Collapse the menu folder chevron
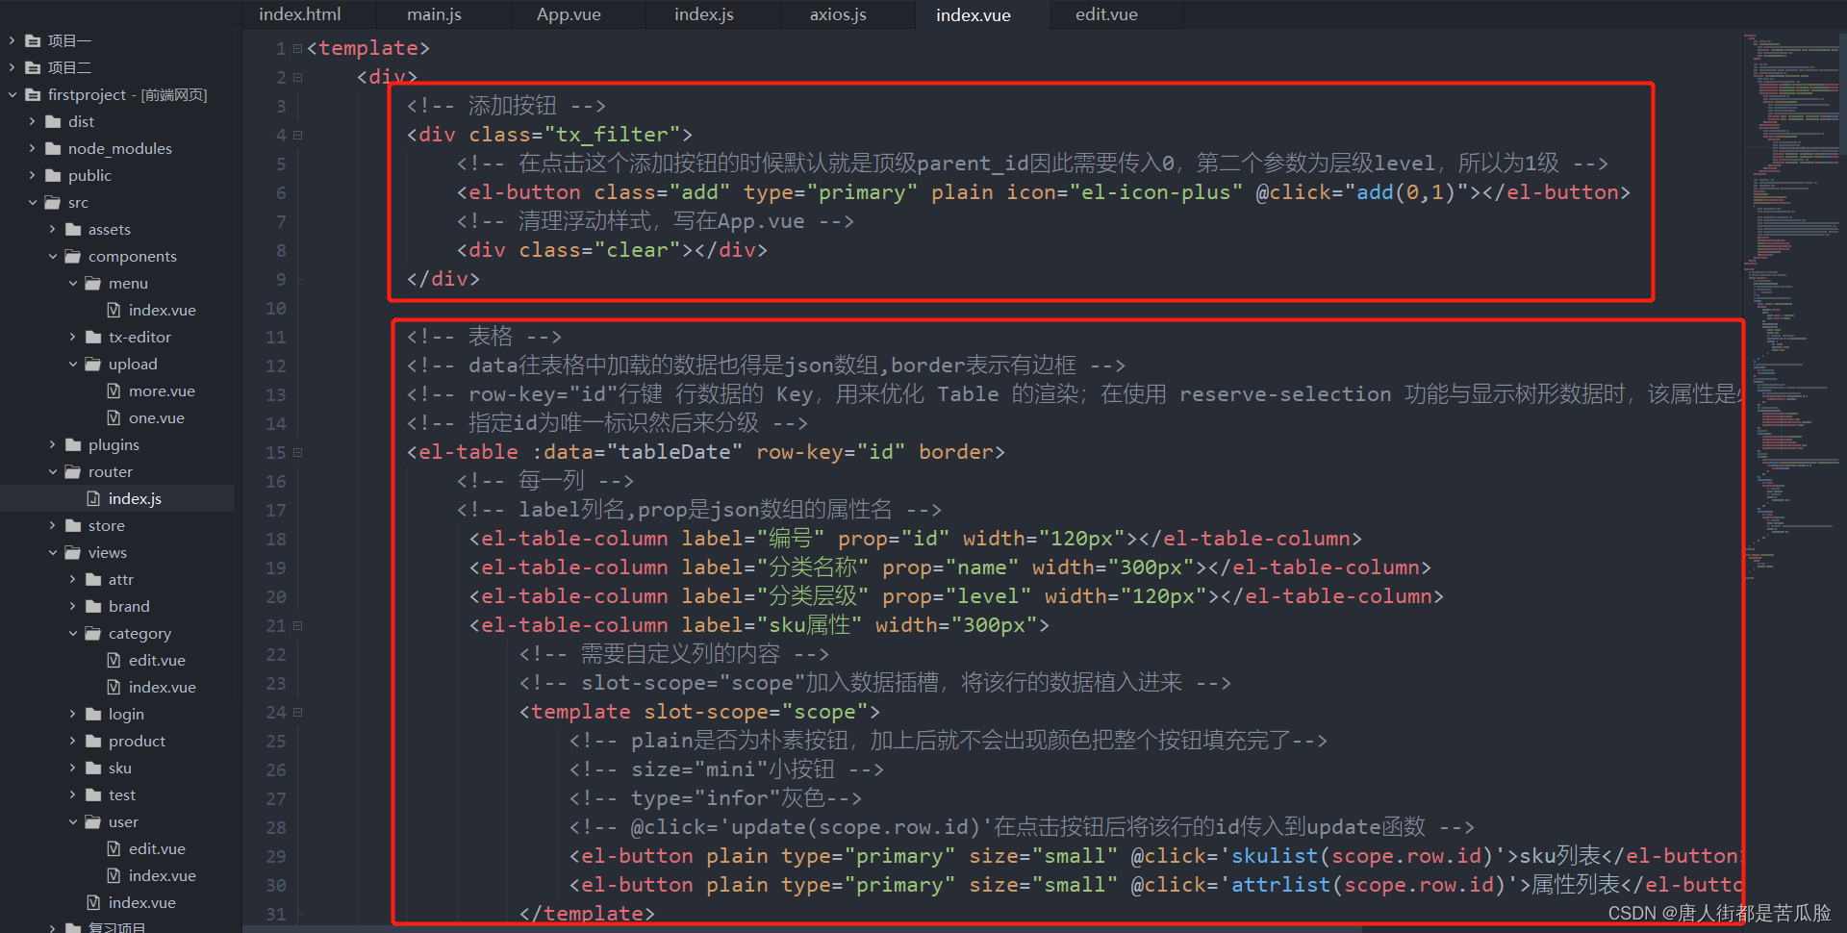The width and height of the screenshot is (1847, 933). (72, 283)
